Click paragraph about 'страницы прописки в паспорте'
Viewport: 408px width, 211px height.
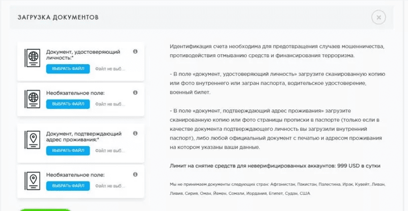pos(276,129)
